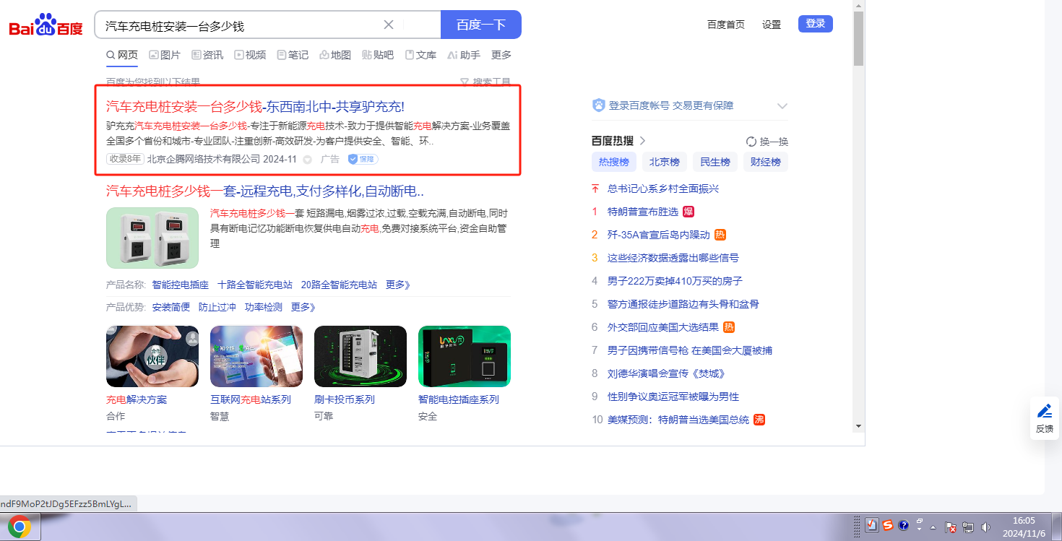This screenshot has height=541, width=1062.
Task: Open the 十路全智能充电站 link
Action: coord(255,285)
